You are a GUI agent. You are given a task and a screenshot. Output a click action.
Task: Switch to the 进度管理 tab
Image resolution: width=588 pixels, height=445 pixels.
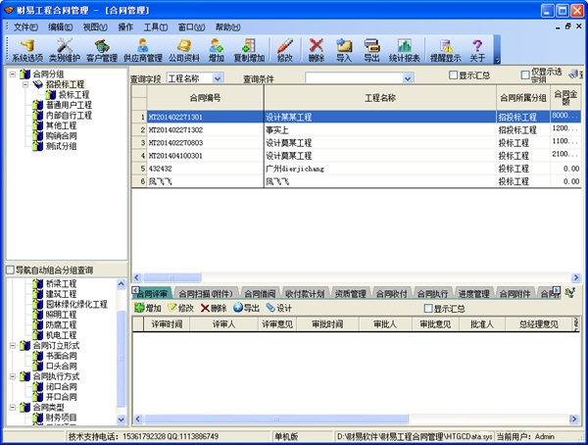pyautogui.click(x=474, y=294)
